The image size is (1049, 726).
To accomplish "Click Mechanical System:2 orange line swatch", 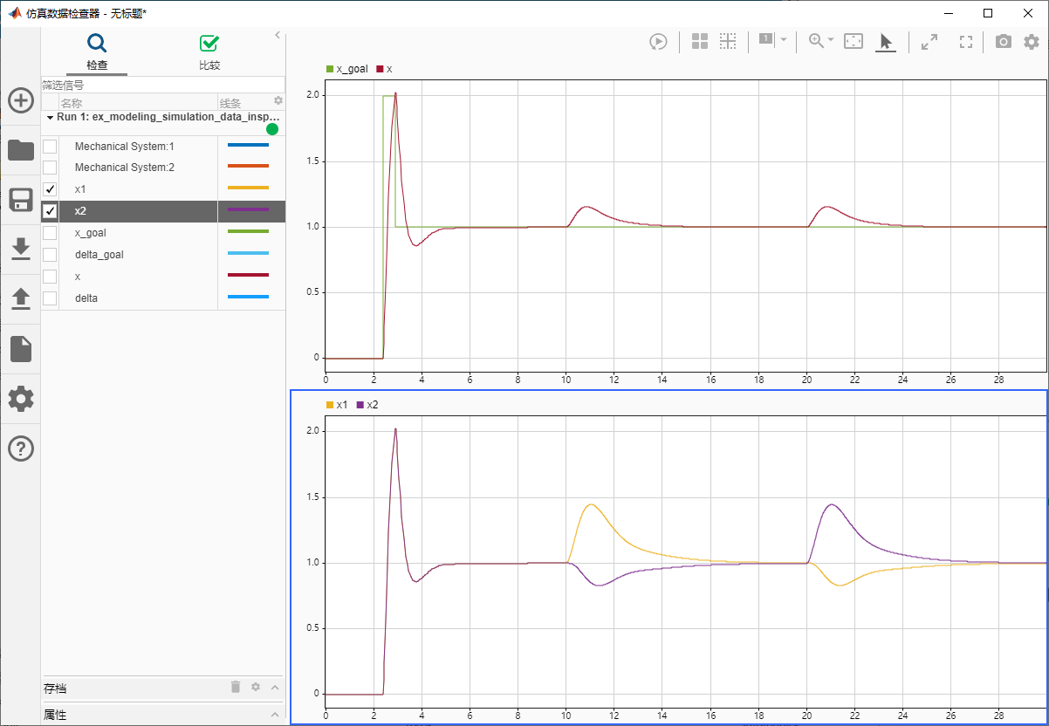I will coord(248,166).
